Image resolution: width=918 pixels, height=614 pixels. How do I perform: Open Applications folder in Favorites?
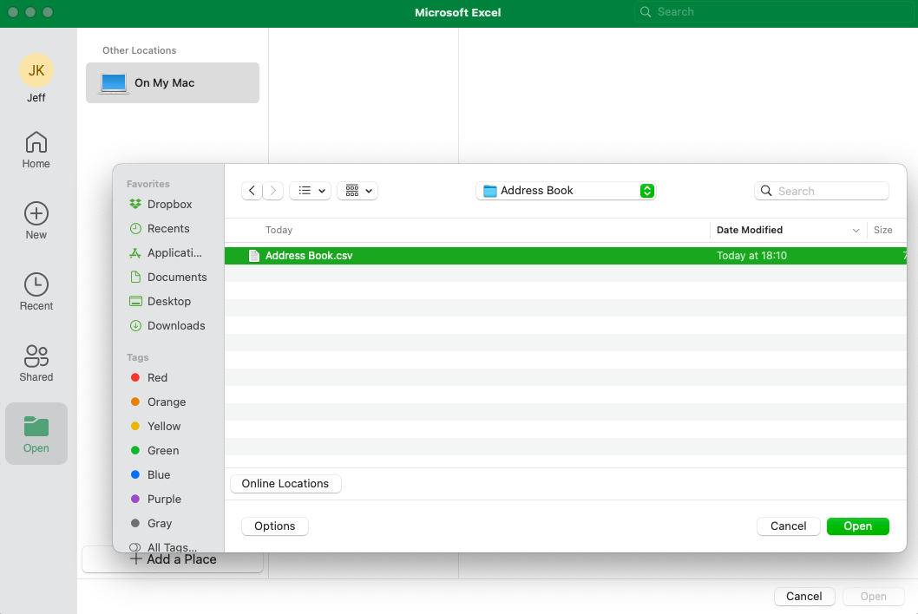click(166, 253)
